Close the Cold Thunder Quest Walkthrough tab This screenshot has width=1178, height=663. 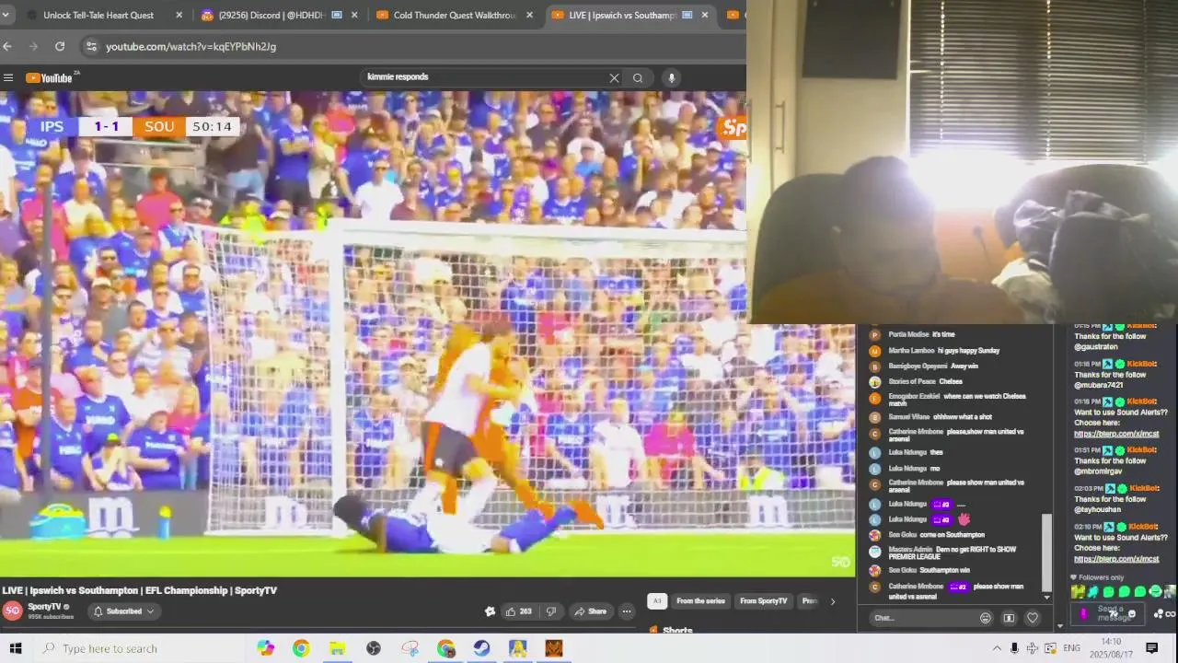530,15
